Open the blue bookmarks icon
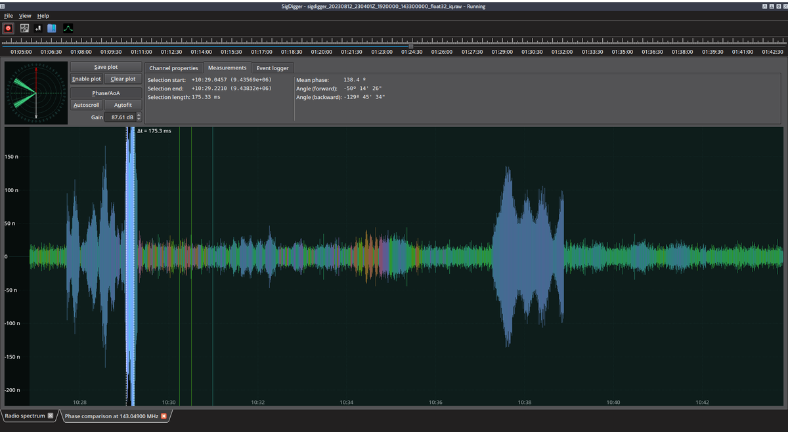Image resolution: width=788 pixels, height=432 pixels. click(x=52, y=28)
